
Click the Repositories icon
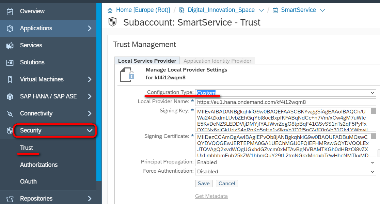pyautogui.click(x=10, y=199)
